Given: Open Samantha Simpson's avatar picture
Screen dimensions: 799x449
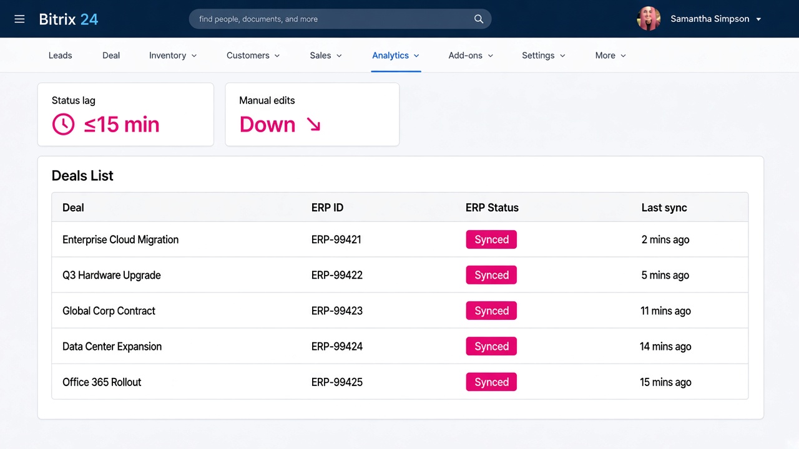Looking at the screenshot, I should click(x=649, y=19).
